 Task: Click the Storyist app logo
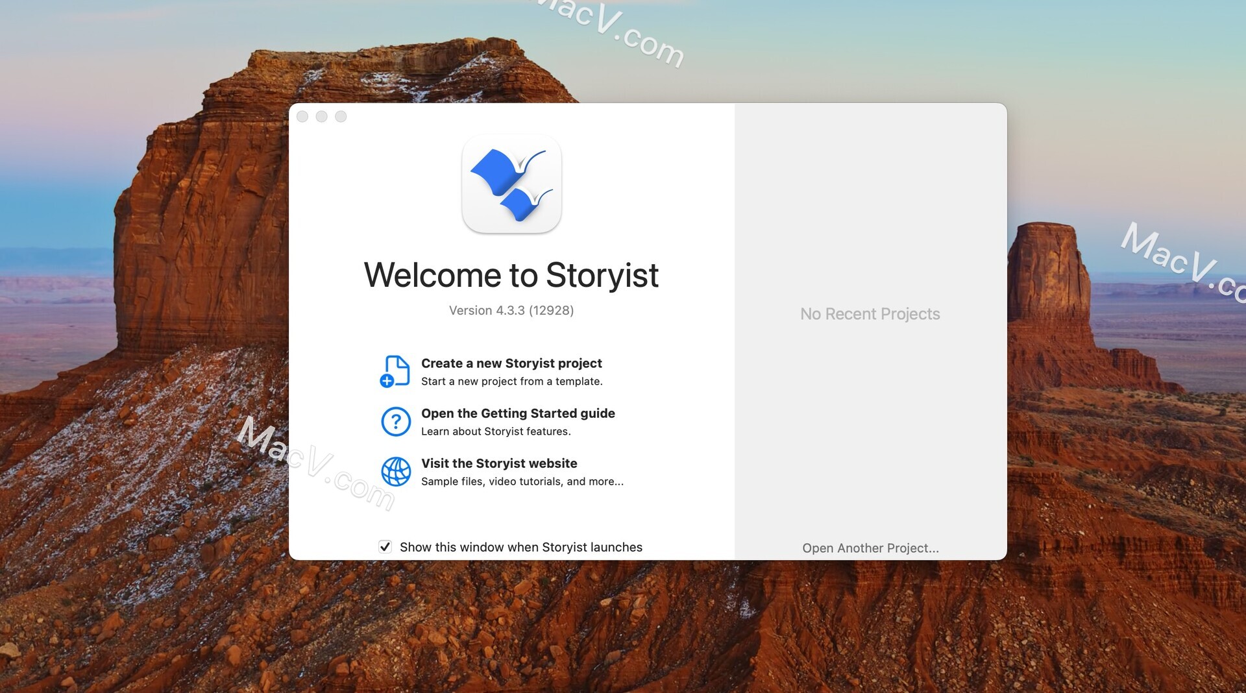click(511, 184)
